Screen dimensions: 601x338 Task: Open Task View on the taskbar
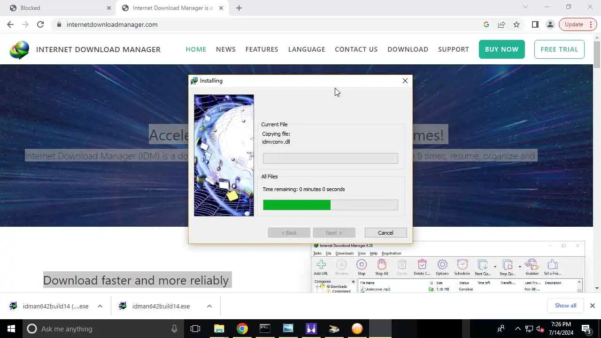[x=195, y=329]
